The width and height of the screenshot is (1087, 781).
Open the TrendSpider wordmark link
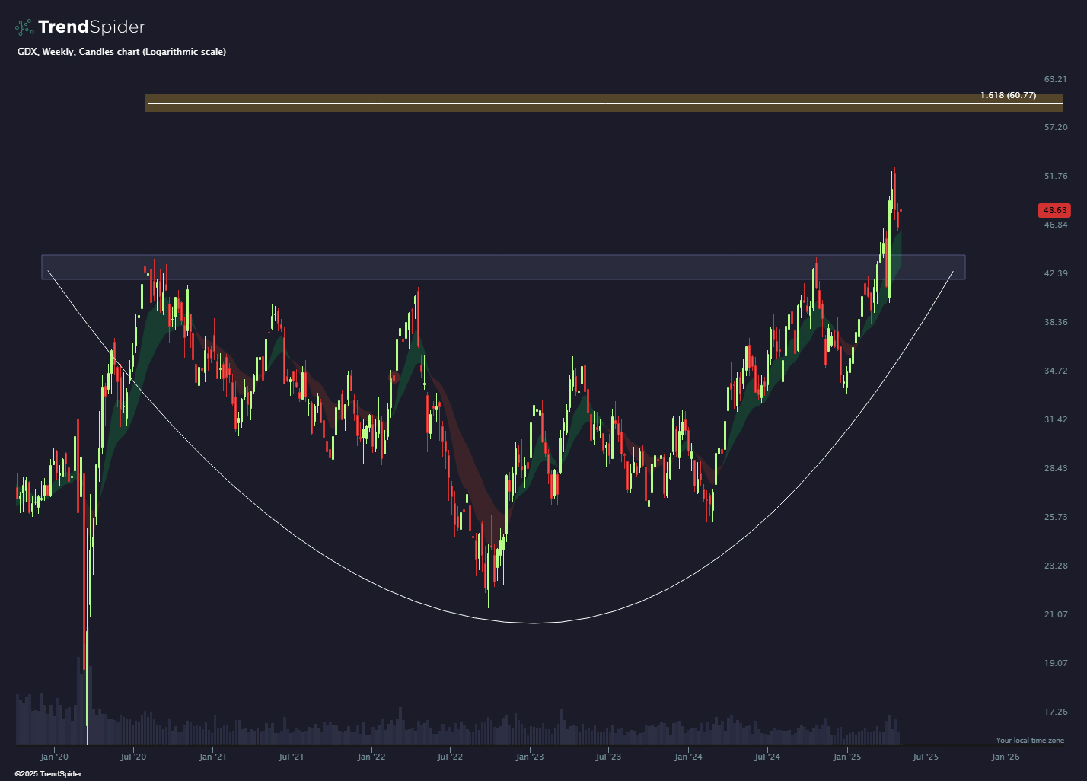tap(91, 27)
